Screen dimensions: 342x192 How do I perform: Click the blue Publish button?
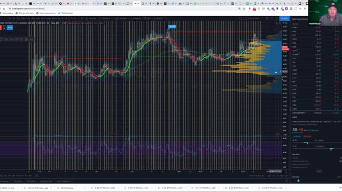point(284,19)
